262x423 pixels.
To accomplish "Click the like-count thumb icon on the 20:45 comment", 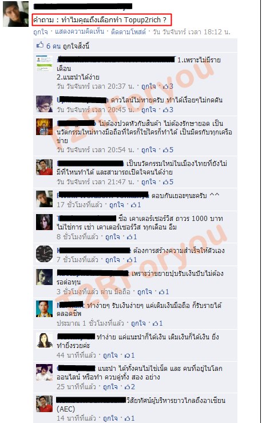I will coord(165,110).
